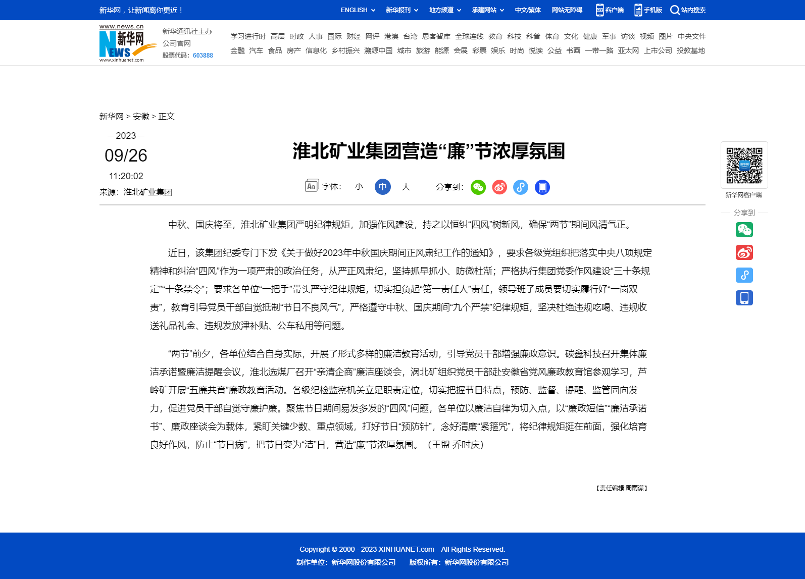Click the QR code for Xinhuanet client
This screenshot has width=805, height=579.
[x=744, y=165]
